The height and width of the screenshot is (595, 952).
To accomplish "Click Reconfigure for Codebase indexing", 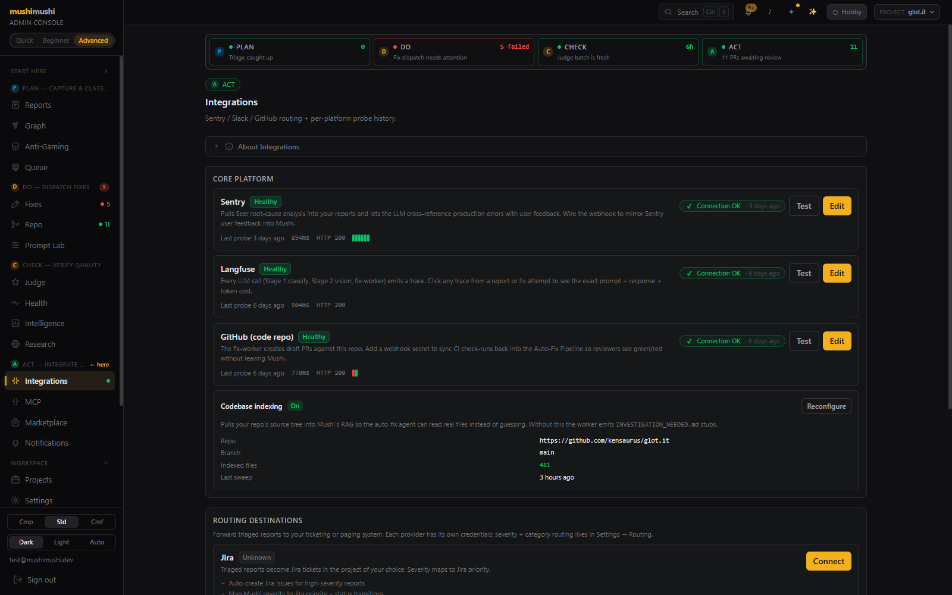I will [826, 406].
